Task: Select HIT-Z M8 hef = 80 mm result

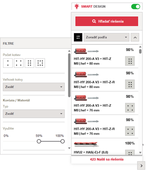Action: pos(105,56)
